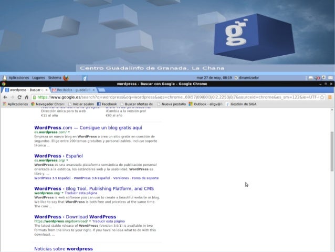Open the Lugares panel menu

coord(38,78)
